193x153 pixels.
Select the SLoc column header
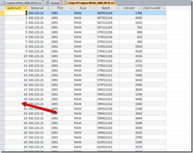pos(85,8)
